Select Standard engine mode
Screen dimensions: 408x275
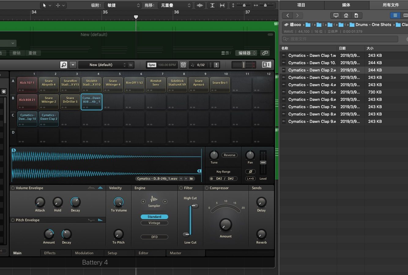[154, 217]
